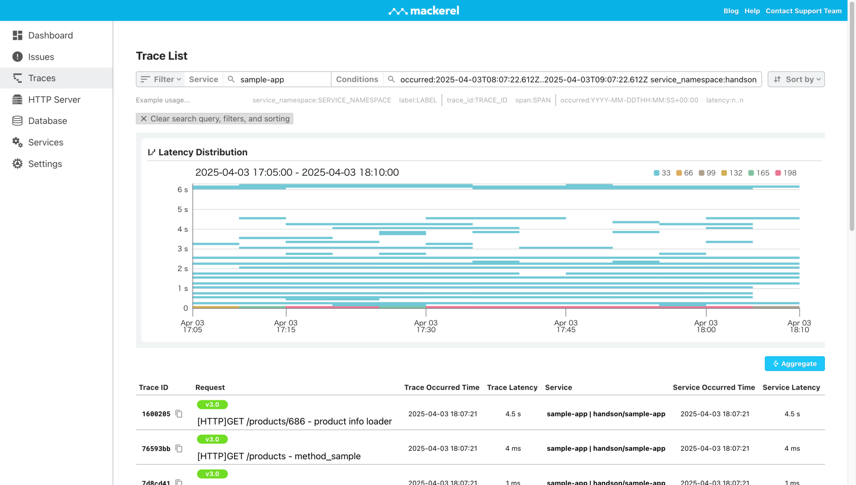Click Service cell of trace 1600205 row
This screenshot has width=856, height=485.
[x=606, y=414]
